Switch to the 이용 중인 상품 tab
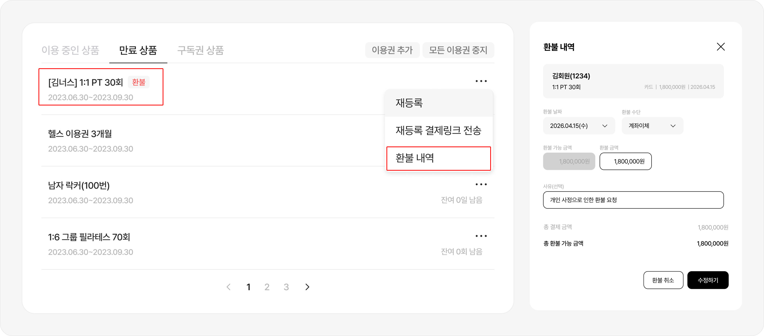This screenshot has width=764, height=336. click(70, 50)
